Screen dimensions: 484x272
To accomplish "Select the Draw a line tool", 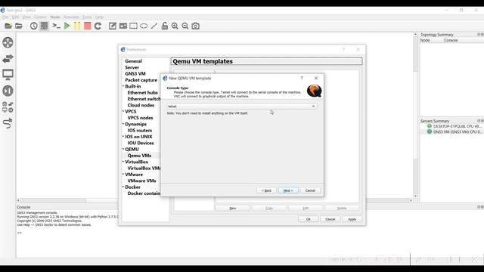I will (x=154, y=26).
